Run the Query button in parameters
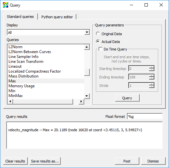The height and width of the screenshot is (168, 169). point(127,98)
